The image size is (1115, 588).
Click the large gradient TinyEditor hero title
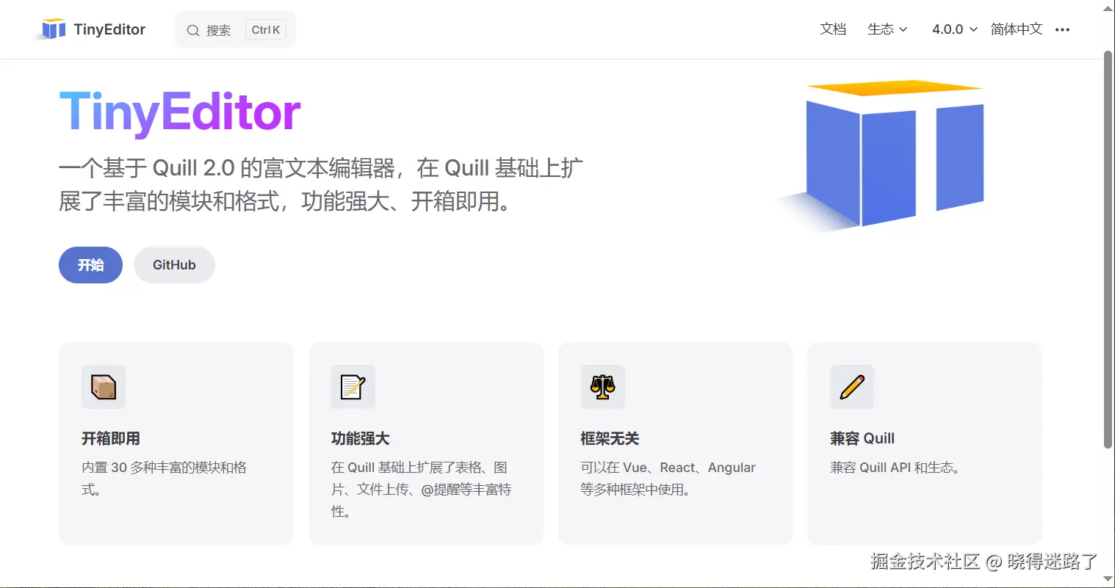(180, 112)
